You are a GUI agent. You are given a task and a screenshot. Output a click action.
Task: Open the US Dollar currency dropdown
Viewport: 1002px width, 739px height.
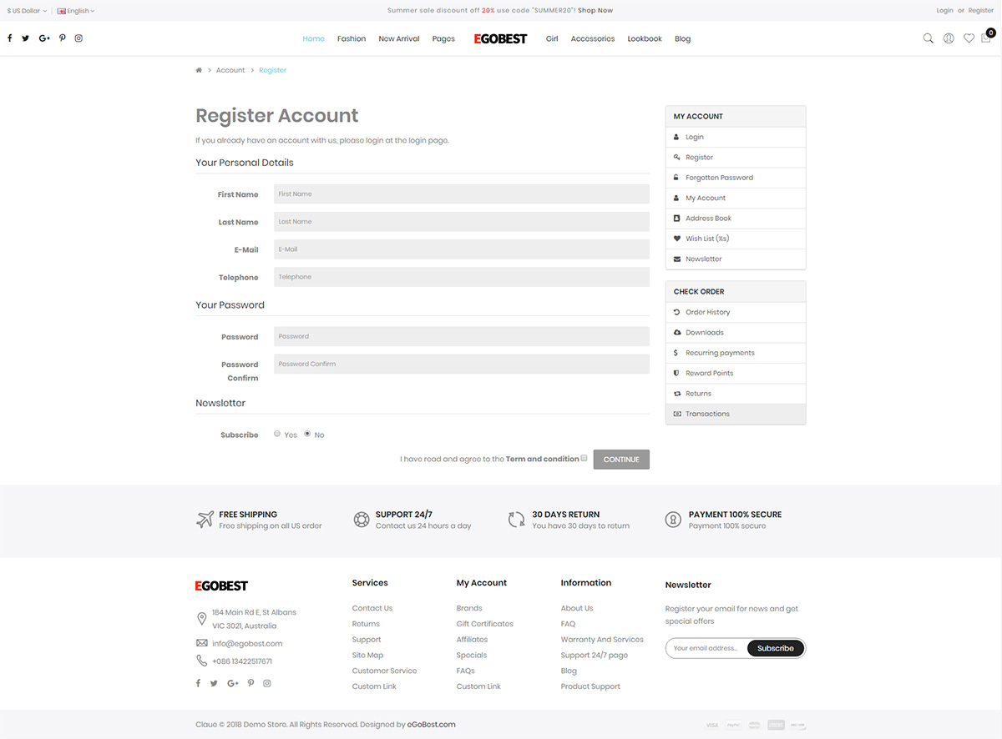pos(27,11)
